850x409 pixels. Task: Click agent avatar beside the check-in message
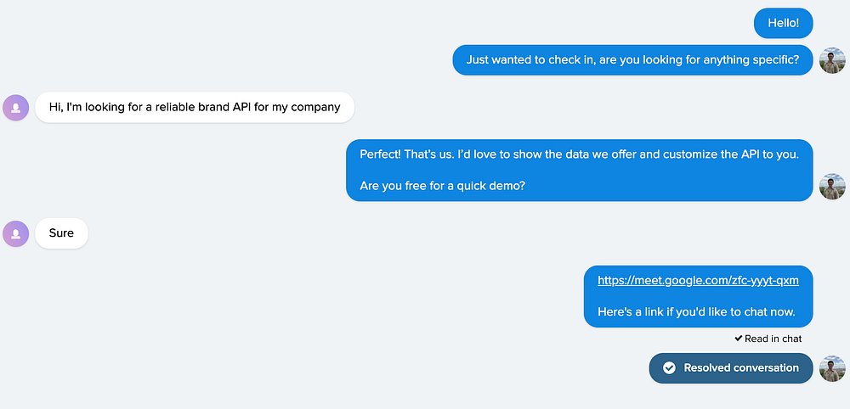coord(832,60)
